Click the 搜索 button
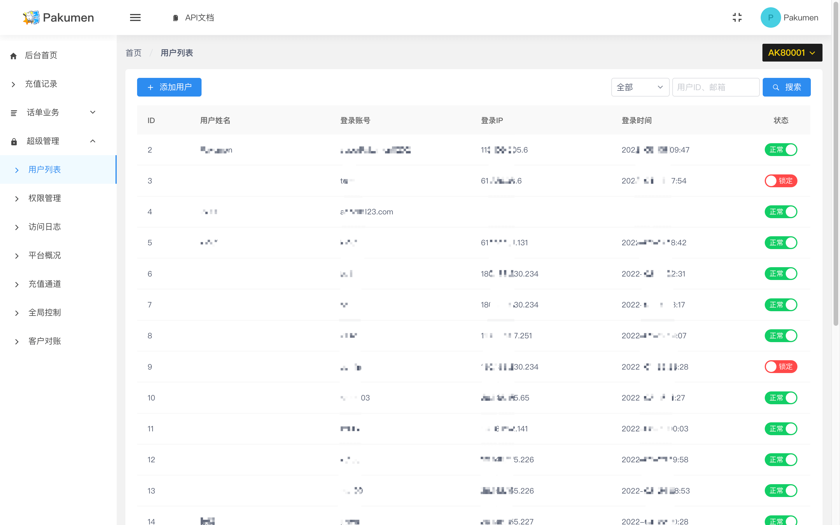The image size is (840, 525). click(x=786, y=87)
